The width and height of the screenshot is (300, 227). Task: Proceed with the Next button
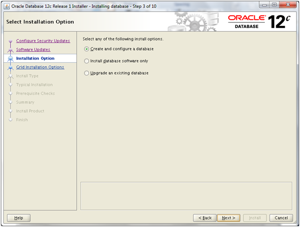point(229,218)
